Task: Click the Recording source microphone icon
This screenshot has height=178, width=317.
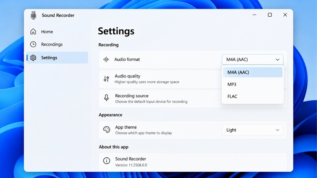Action: (106, 98)
